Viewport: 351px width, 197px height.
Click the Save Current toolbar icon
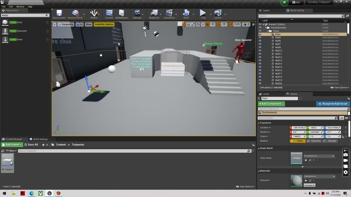click(59, 14)
